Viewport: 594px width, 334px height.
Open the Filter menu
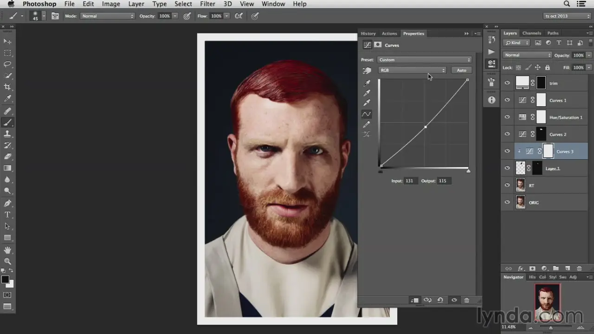pos(207,4)
